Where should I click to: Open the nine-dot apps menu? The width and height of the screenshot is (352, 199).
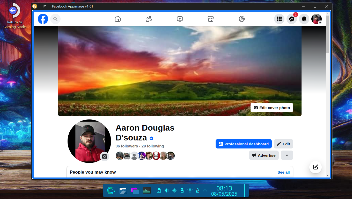pos(279,19)
